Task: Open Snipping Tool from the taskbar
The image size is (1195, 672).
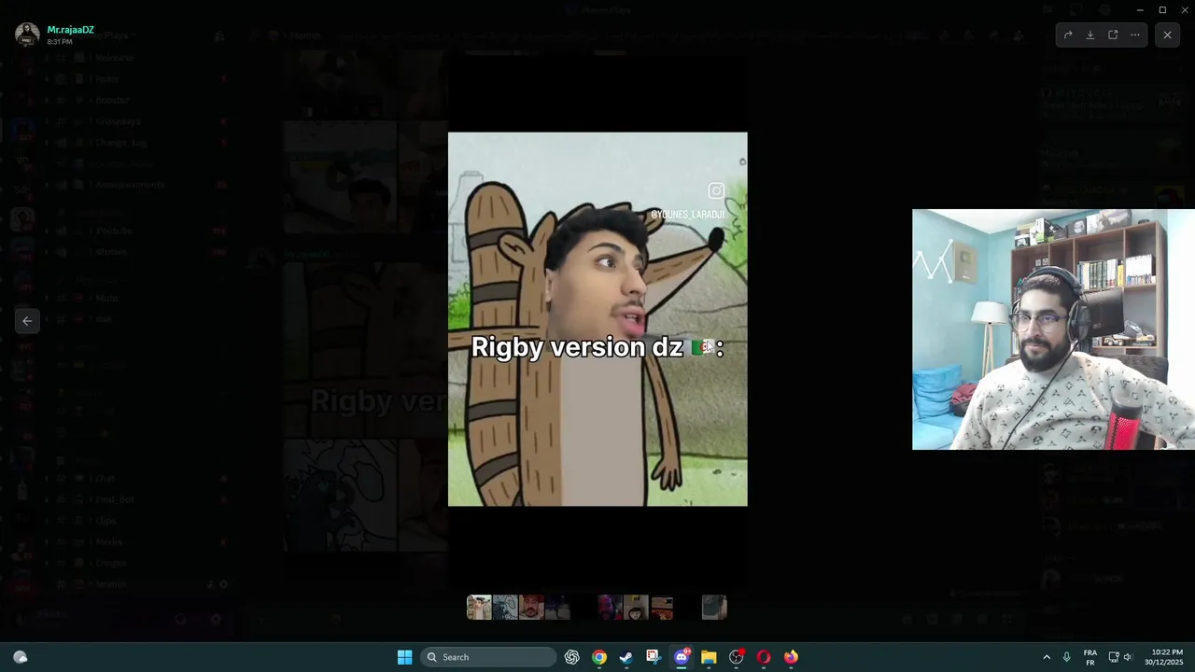Action: (x=654, y=657)
